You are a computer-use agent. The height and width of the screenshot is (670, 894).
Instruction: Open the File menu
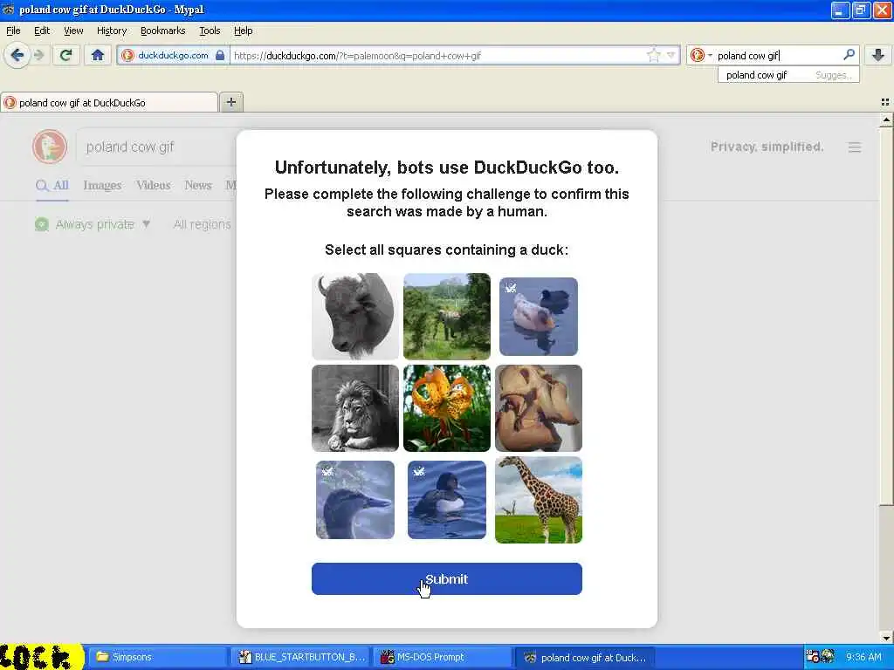[x=13, y=31]
